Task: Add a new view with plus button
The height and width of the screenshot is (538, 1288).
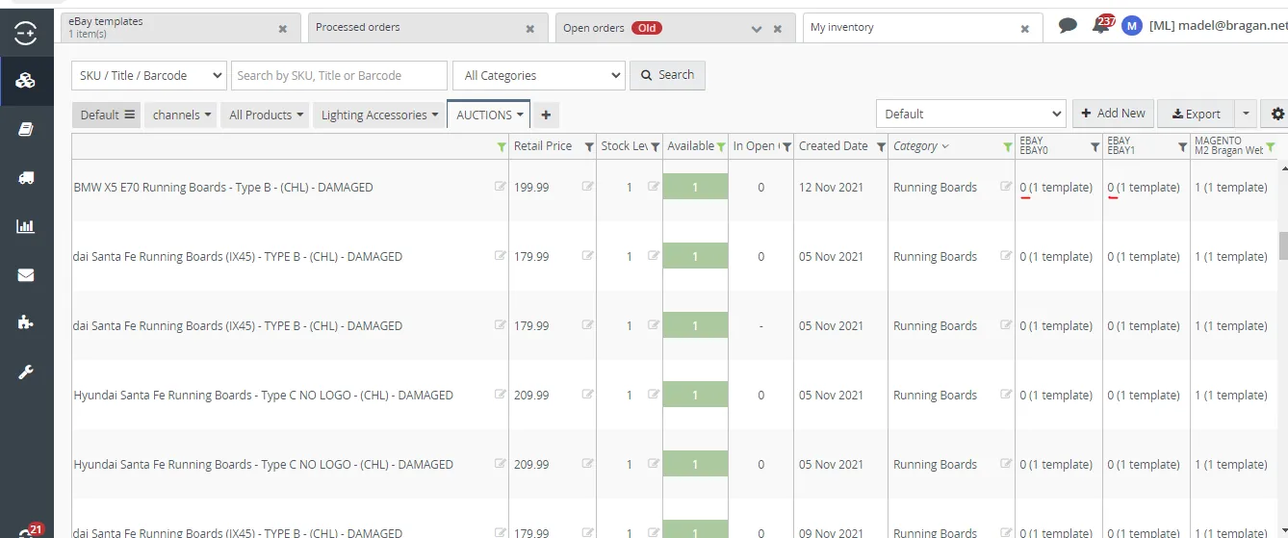Action: (546, 115)
